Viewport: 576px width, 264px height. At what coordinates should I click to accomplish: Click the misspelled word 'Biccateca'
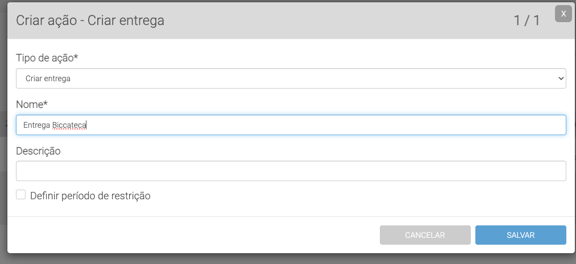point(69,125)
